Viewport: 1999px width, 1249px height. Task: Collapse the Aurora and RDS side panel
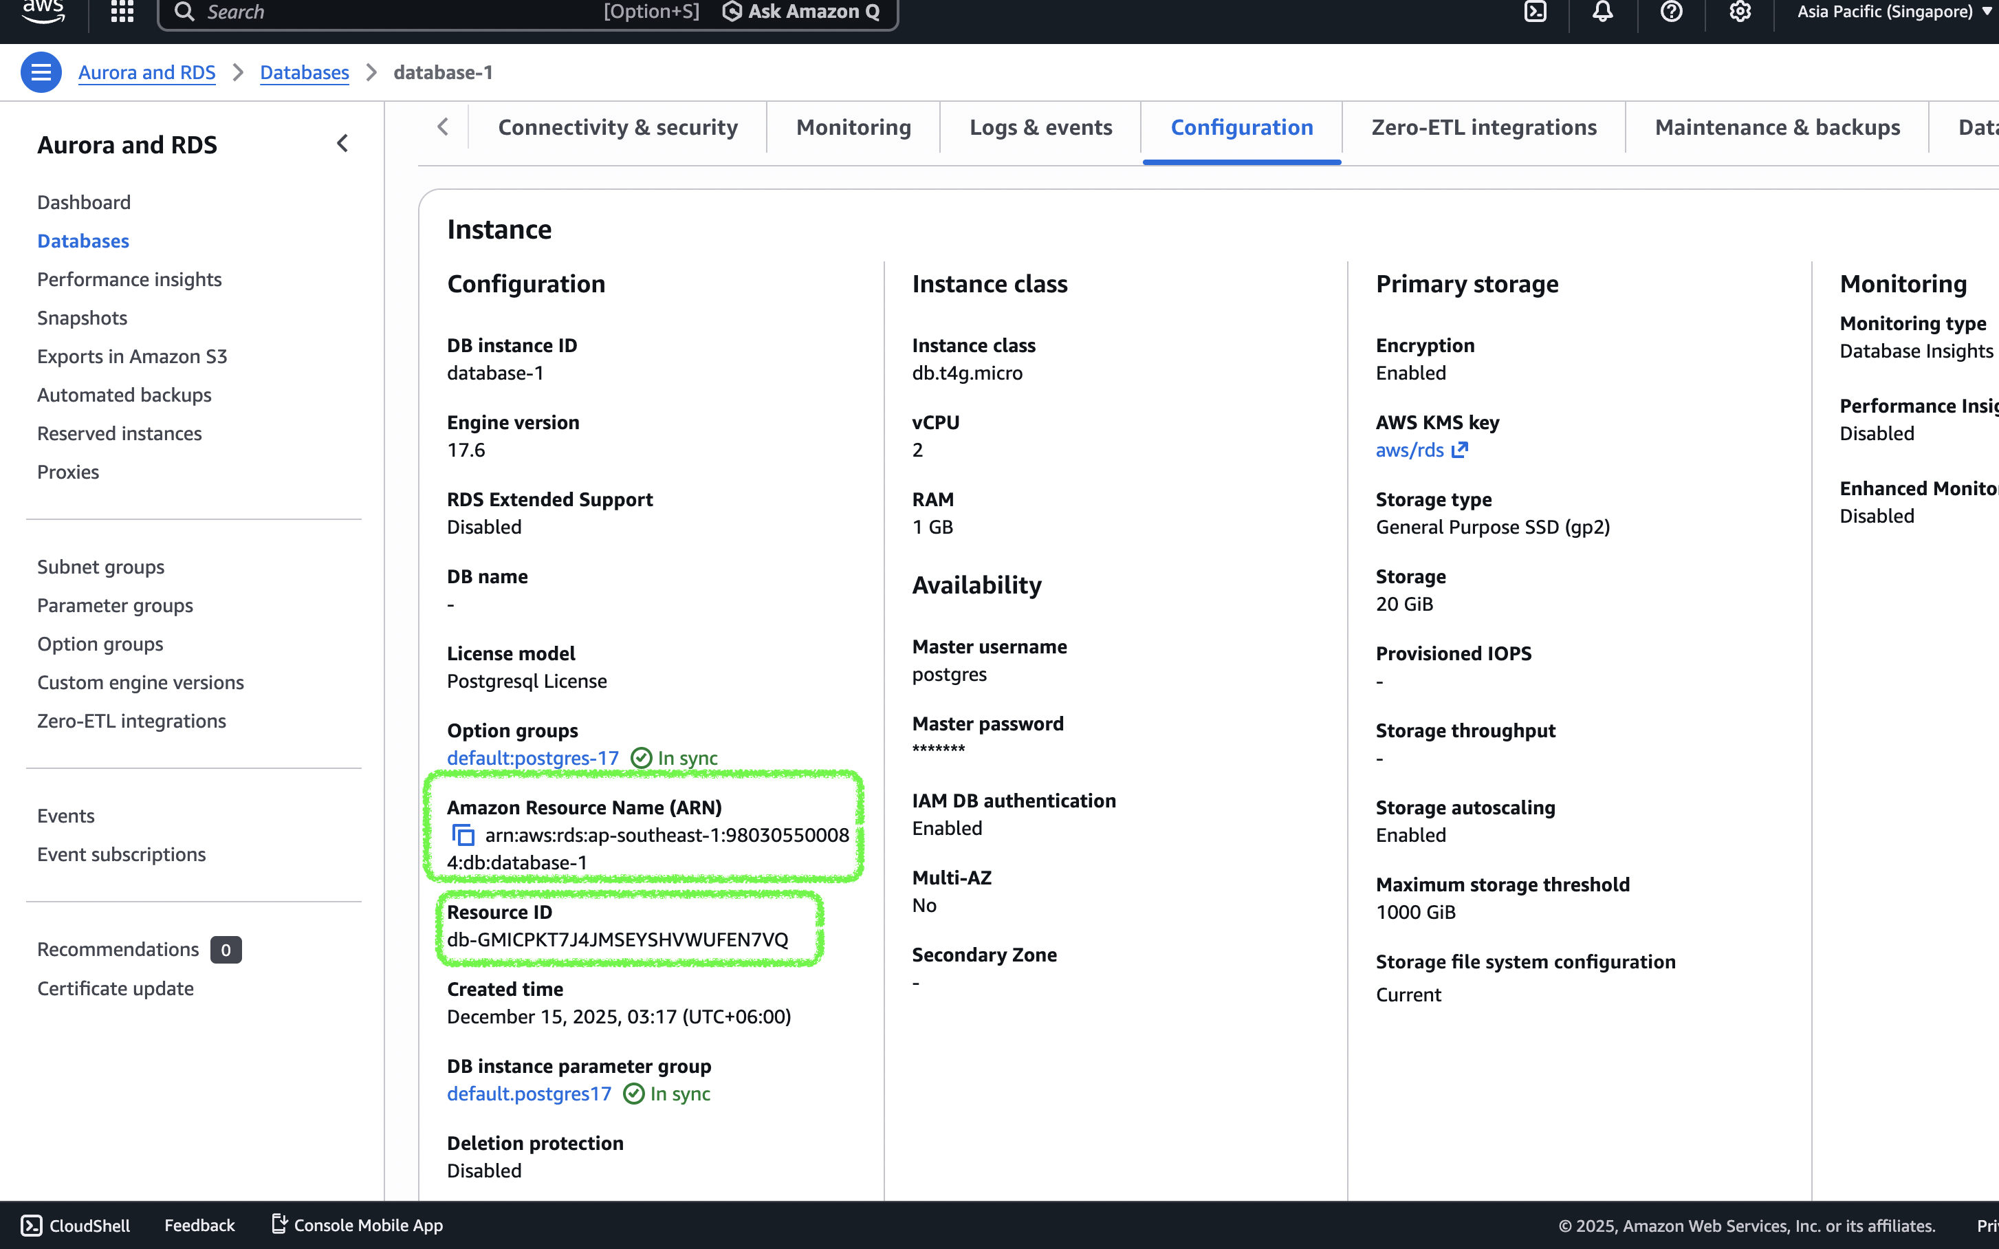(x=342, y=143)
